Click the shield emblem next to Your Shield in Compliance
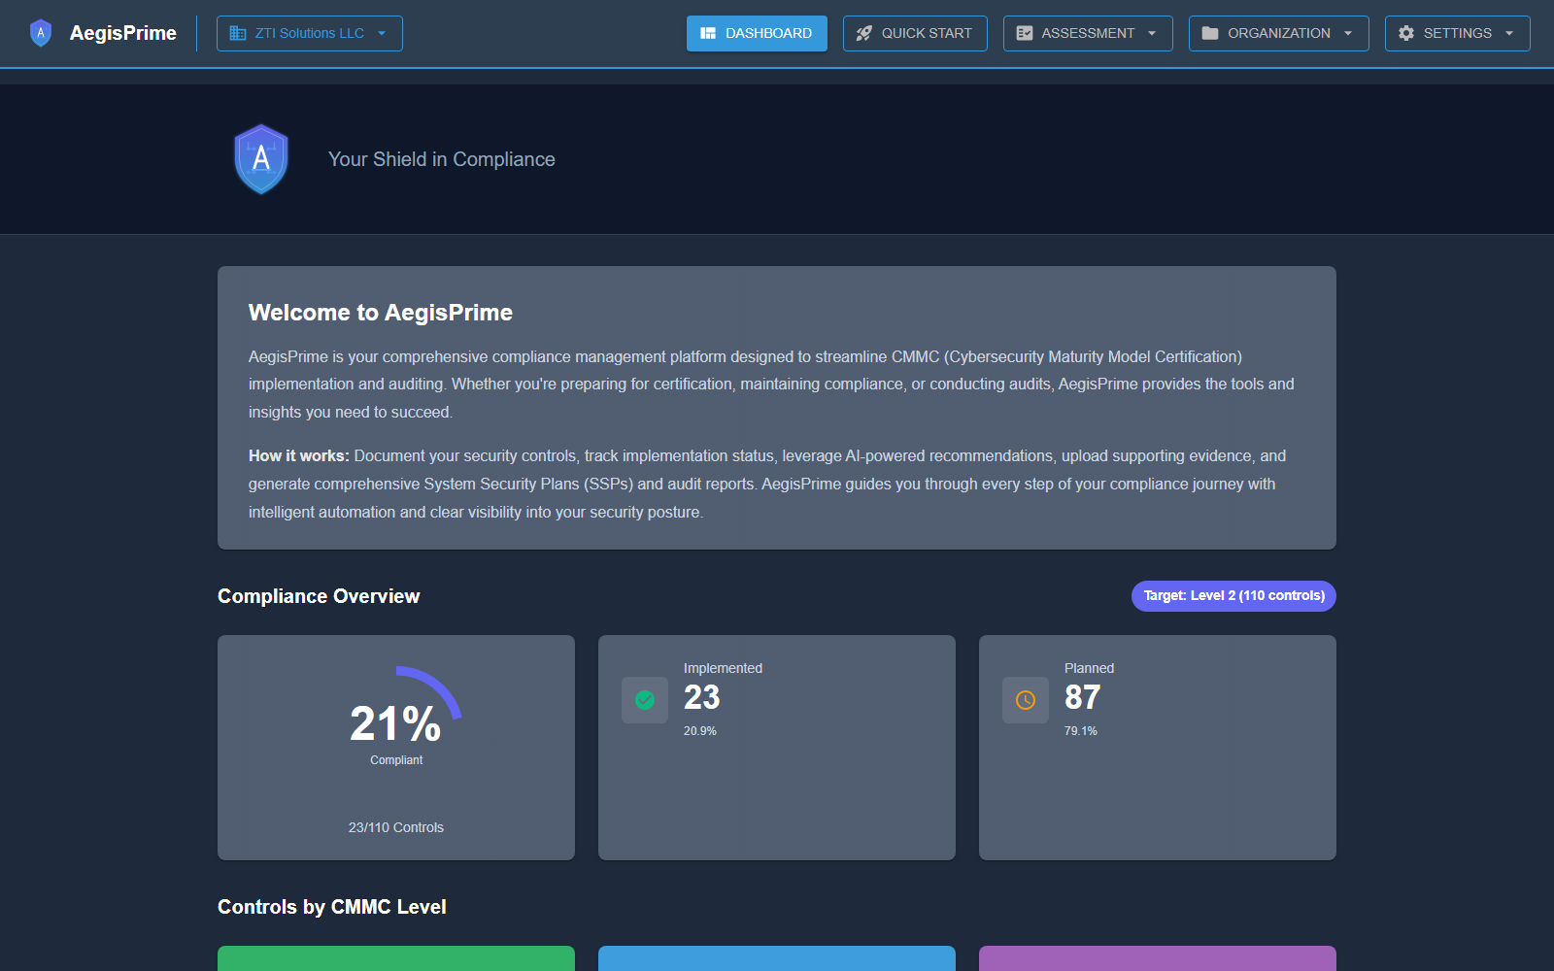 (260, 158)
